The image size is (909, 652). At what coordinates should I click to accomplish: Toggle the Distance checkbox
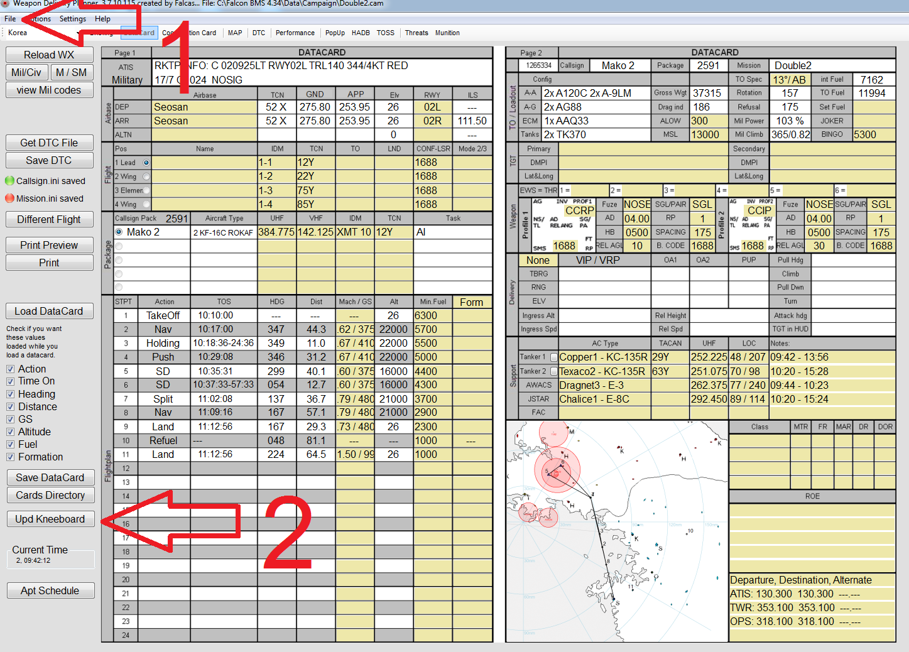tap(10, 407)
